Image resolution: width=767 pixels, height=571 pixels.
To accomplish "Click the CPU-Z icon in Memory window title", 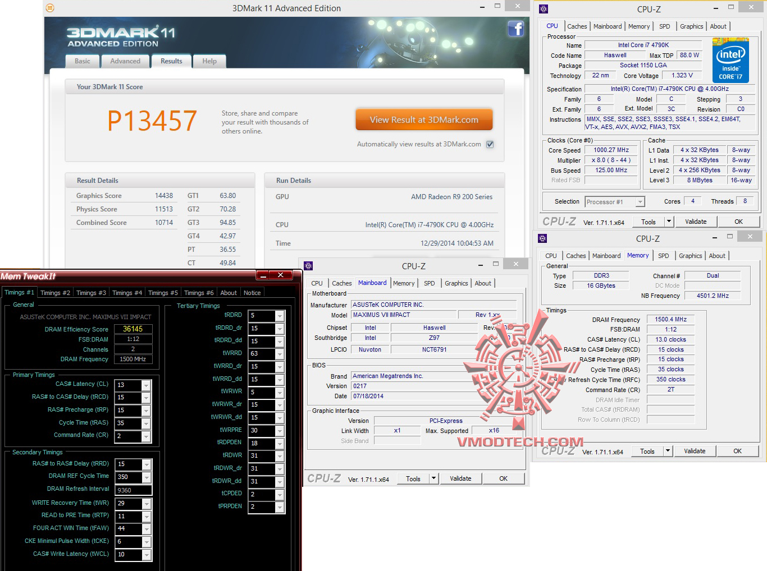I will coord(542,238).
